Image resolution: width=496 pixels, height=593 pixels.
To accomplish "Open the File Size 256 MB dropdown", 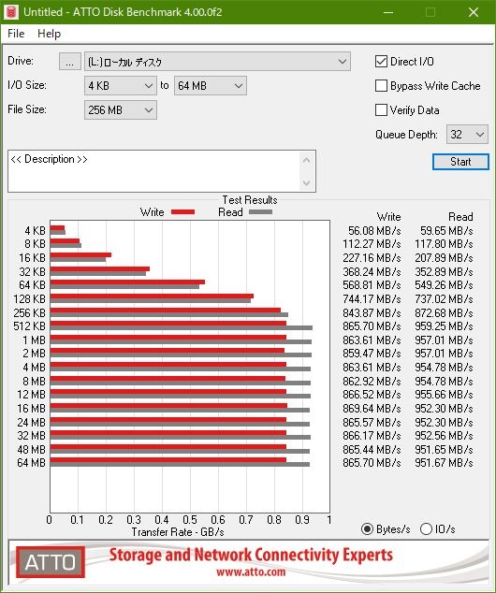I will pos(121,110).
